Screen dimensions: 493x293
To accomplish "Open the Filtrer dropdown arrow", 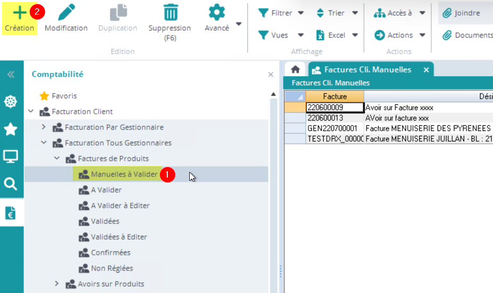I will click(x=301, y=13).
